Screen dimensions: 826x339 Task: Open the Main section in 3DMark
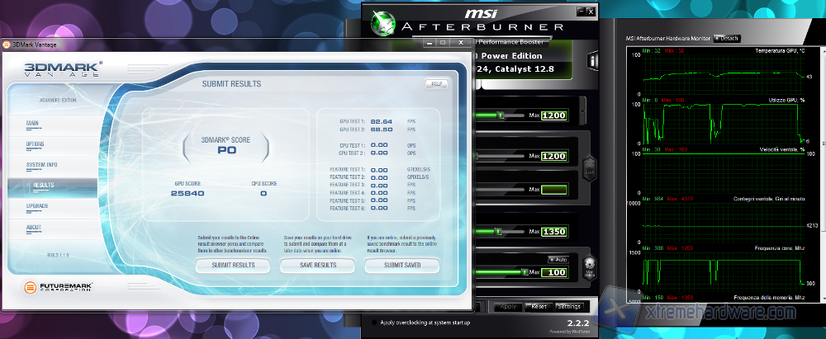click(33, 123)
